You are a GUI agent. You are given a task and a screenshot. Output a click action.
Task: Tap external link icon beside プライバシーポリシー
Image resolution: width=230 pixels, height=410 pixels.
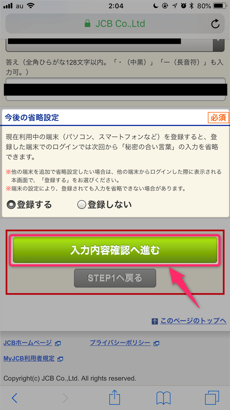point(156,343)
